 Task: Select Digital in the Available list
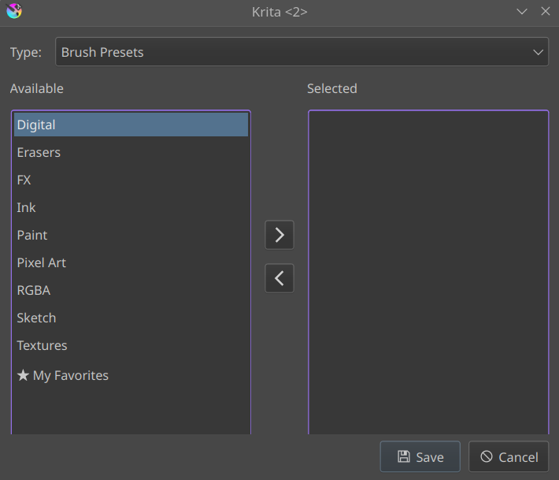[36, 125]
